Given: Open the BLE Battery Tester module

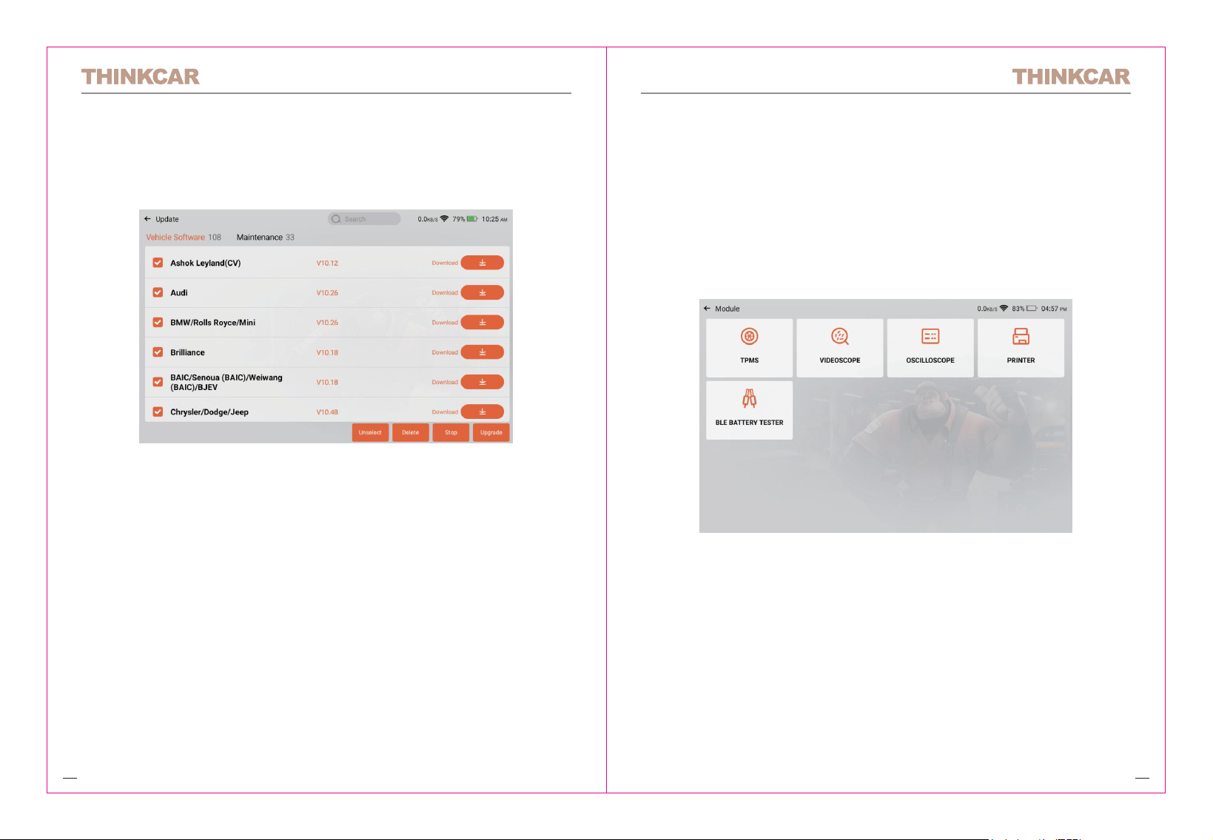Looking at the screenshot, I should [749, 410].
